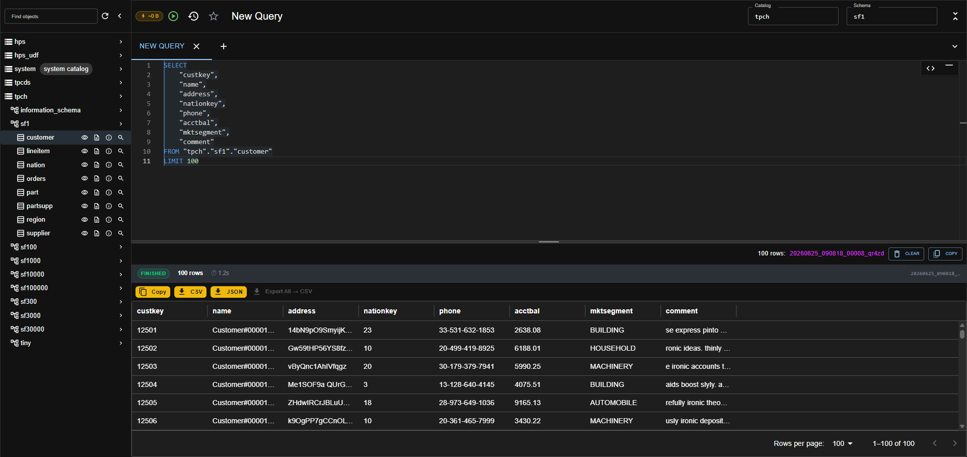Click the search icon for supplier table
The width and height of the screenshot is (967, 457).
(121, 233)
